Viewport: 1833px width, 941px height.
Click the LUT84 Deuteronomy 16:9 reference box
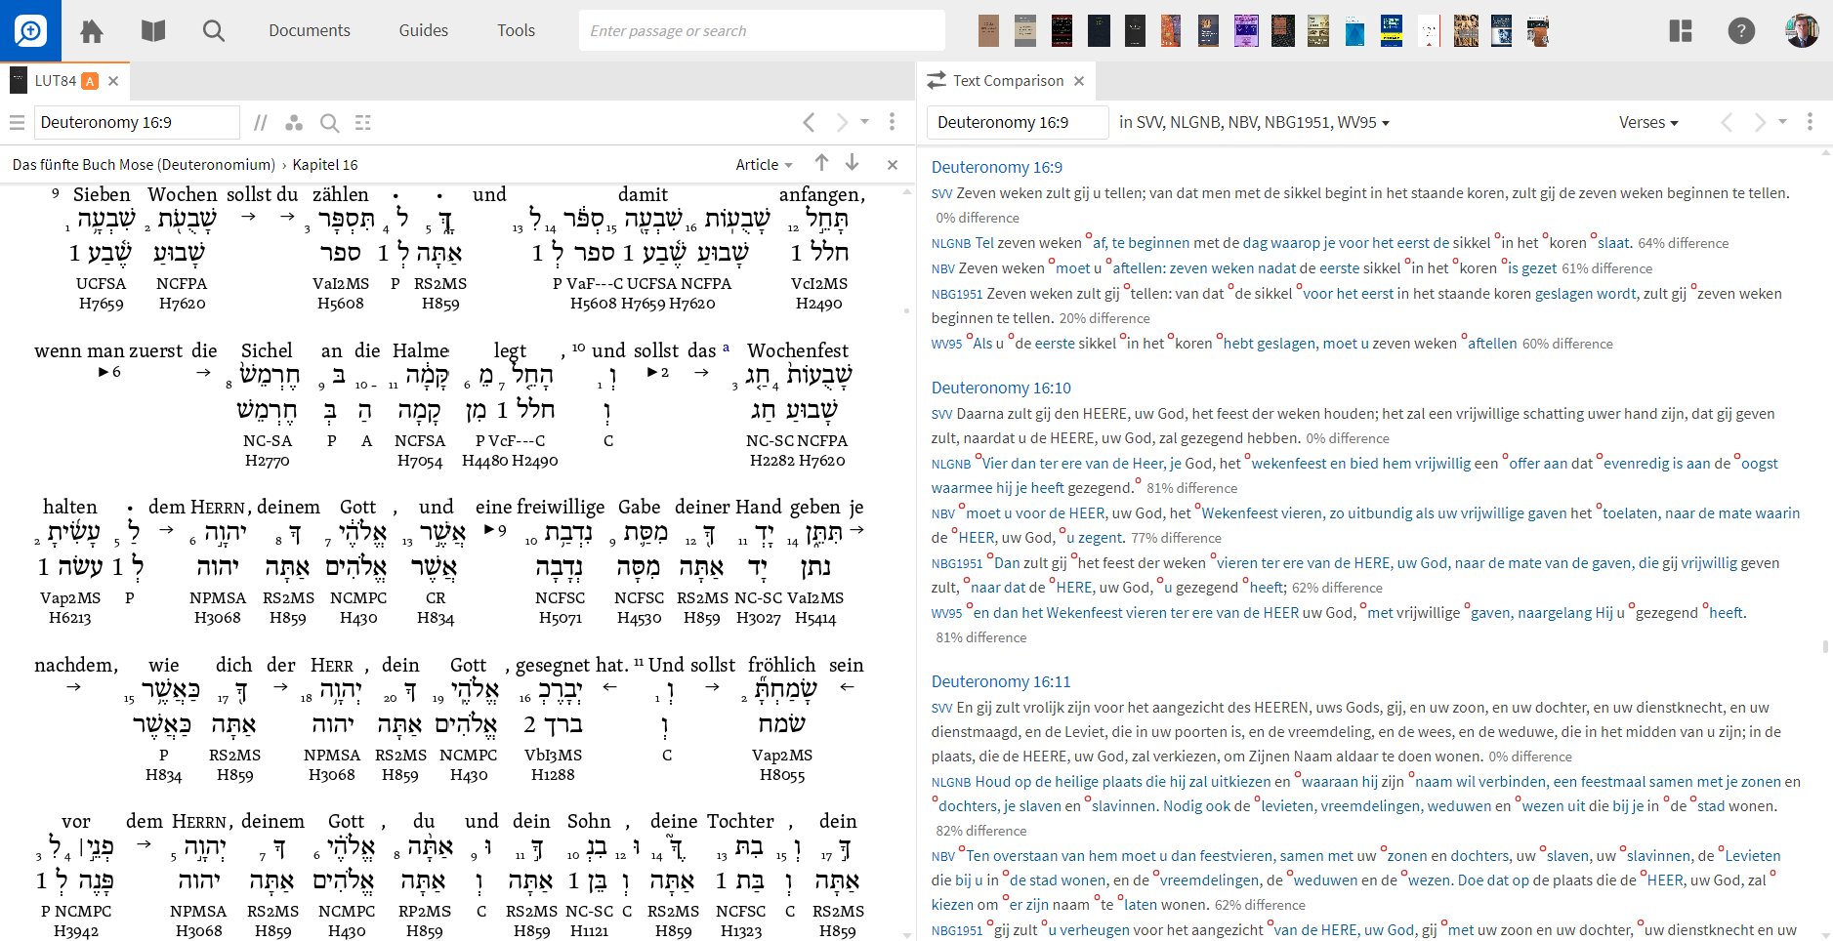(137, 123)
